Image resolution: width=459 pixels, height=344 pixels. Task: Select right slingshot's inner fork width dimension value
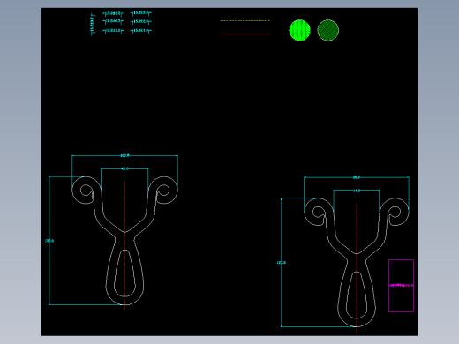pos(357,191)
